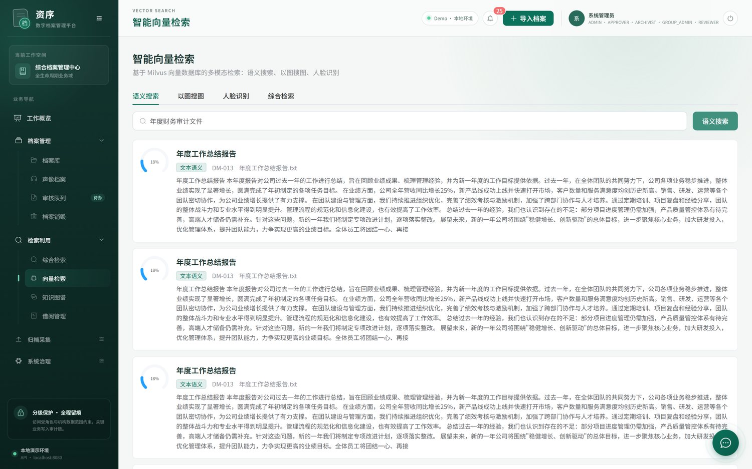Select the 语义搜索 tab
Screen dimensions: 752x469
[146, 96]
